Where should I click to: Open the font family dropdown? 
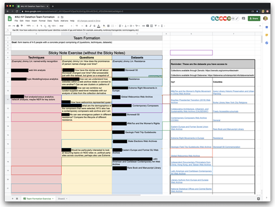tap(66, 26)
